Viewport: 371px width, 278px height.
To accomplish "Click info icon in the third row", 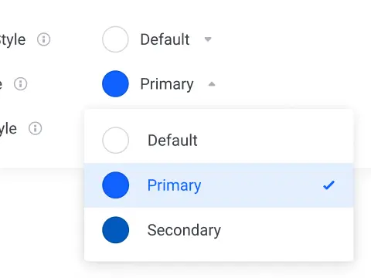I will pos(35,128).
